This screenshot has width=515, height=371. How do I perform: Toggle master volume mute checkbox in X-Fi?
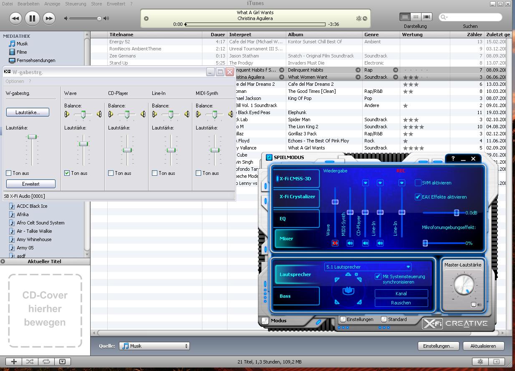tap(474, 305)
